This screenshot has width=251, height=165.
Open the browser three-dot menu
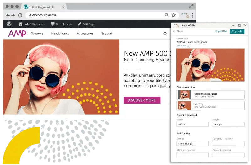pos(193,15)
